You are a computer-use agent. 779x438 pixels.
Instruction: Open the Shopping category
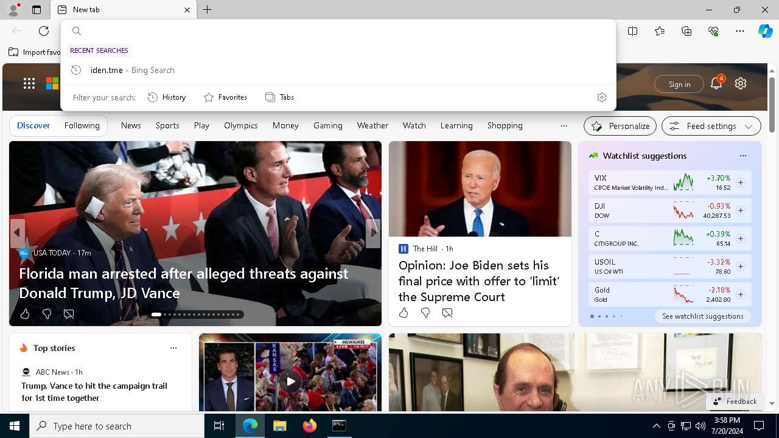click(505, 125)
